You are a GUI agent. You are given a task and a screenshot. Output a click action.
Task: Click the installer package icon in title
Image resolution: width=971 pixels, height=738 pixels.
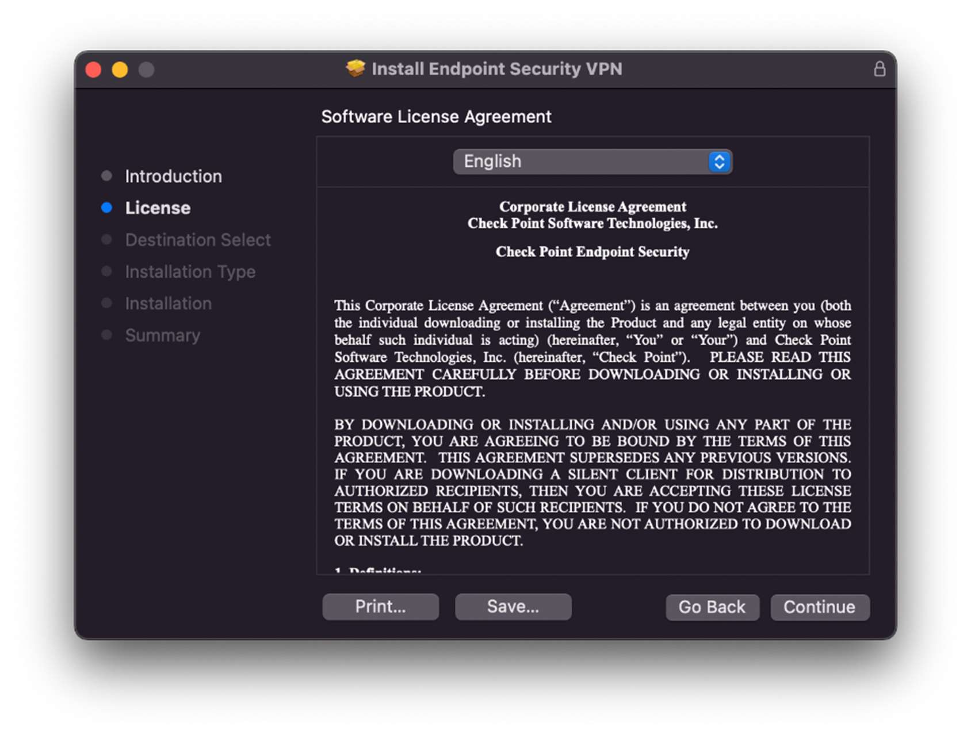355,68
